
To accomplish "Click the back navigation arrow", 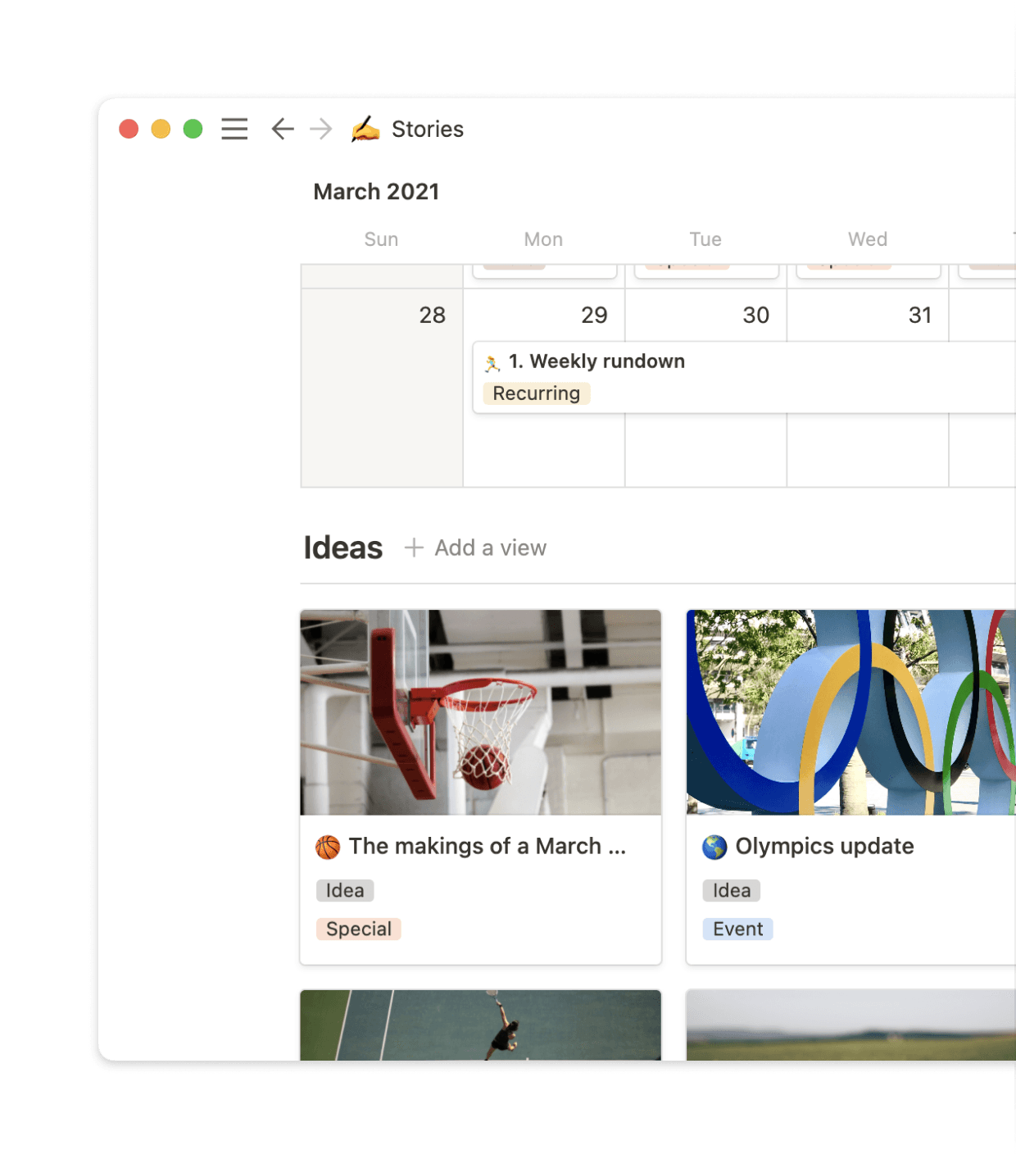I will 282,129.
